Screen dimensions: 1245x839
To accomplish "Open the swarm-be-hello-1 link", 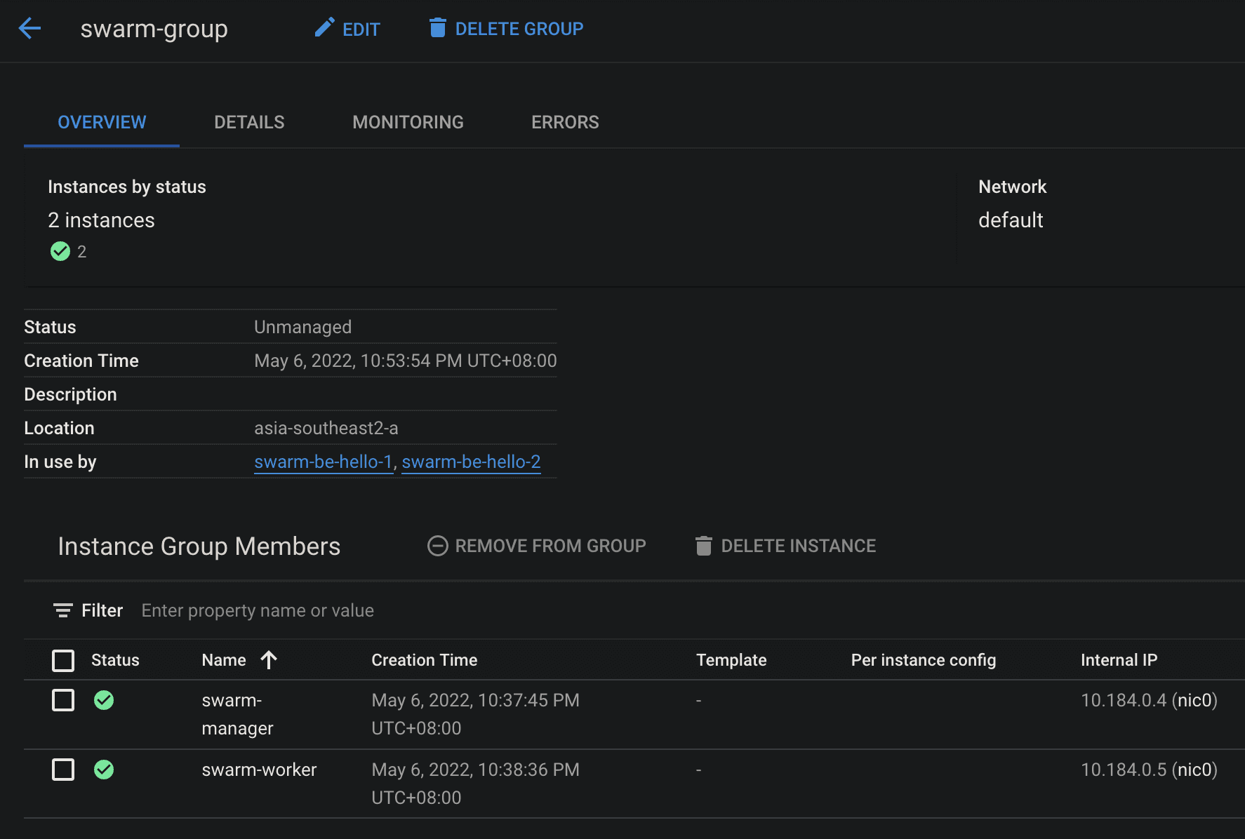I will [323, 462].
